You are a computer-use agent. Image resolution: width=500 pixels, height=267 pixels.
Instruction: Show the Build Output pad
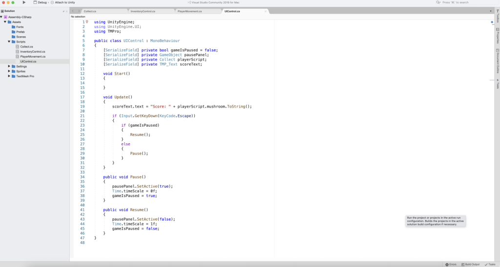pos(471,264)
